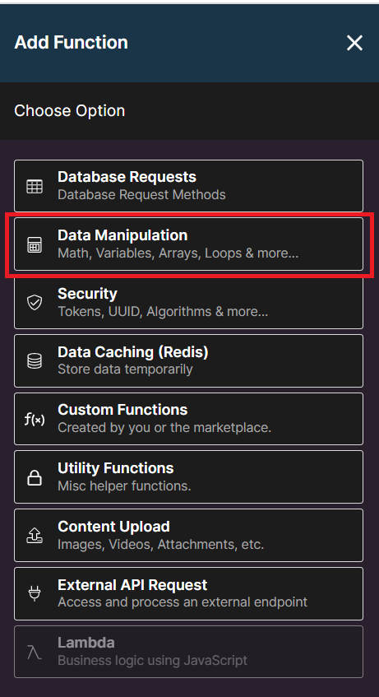
Task: Select the Data Manipulation option
Action: [x=189, y=244]
